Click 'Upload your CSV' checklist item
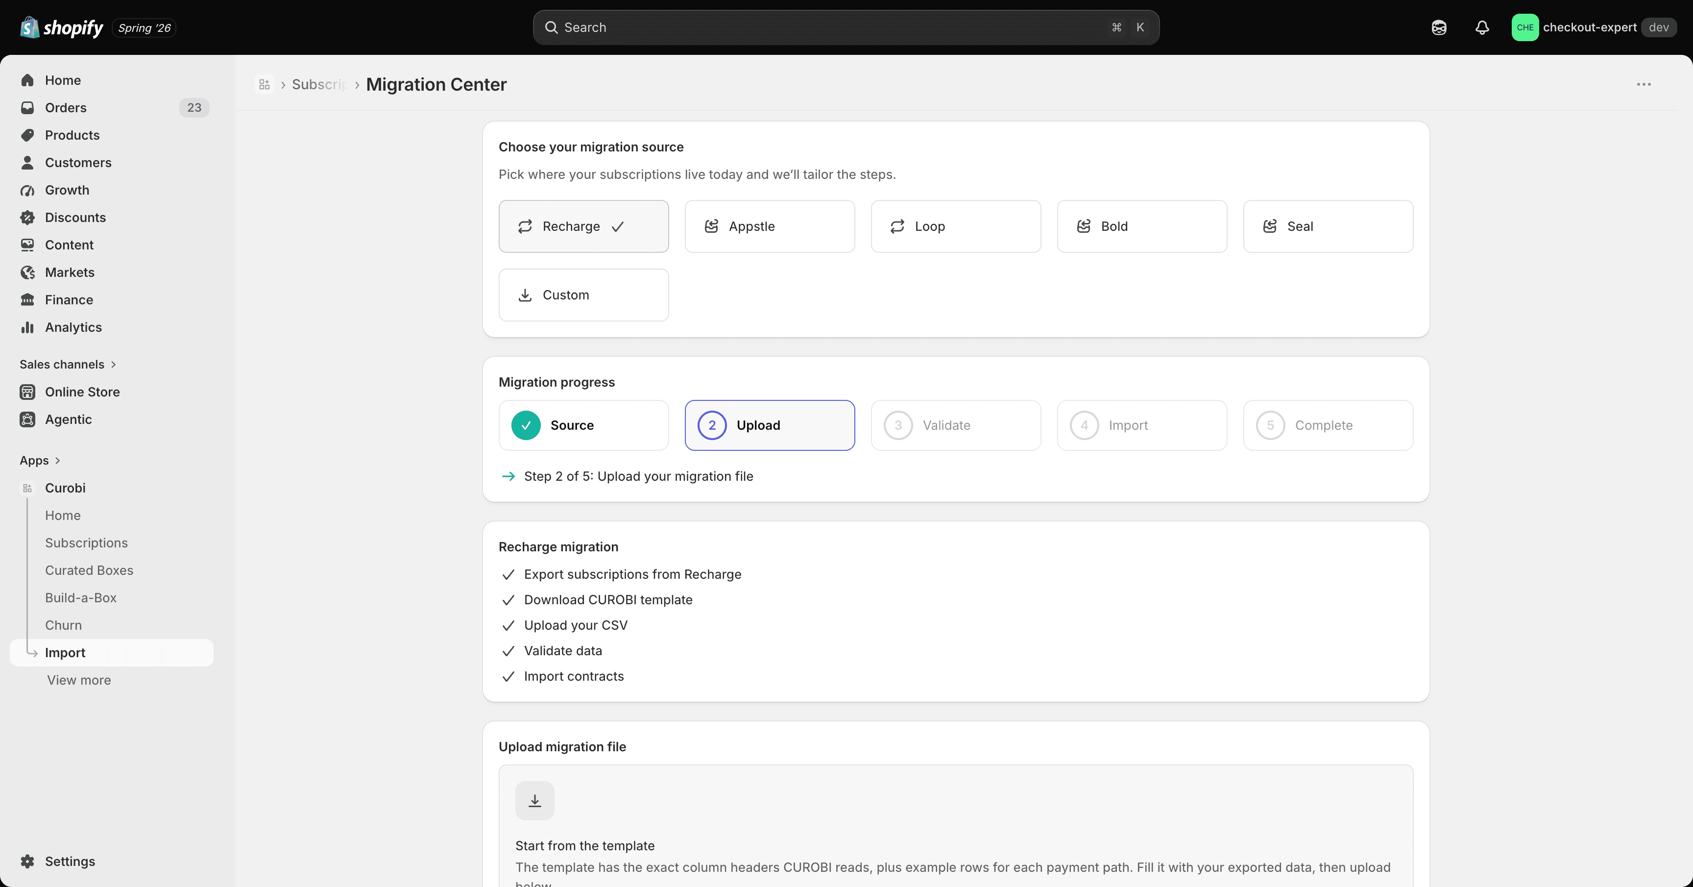The height and width of the screenshot is (887, 1693). pyautogui.click(x=575, y=626)
